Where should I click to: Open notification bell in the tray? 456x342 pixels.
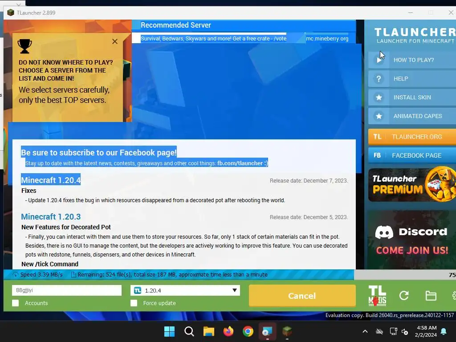444,331
